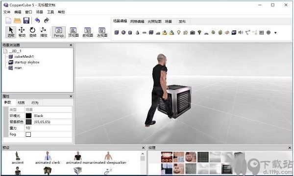Screen dimensions: 294x176
Task: Add a terrain using mountain icon
Action: tap(158, 33)
